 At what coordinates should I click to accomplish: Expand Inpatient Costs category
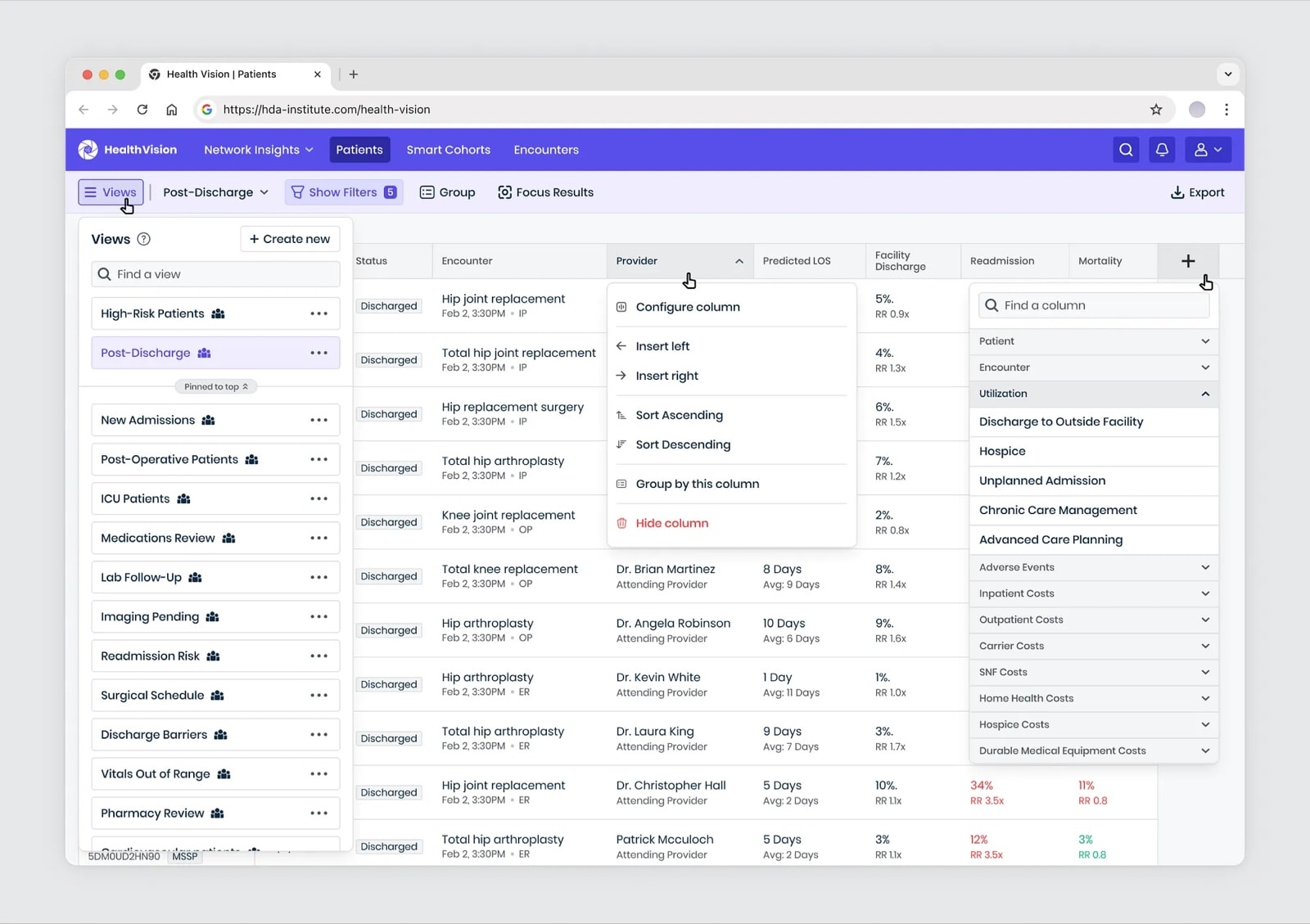click(x=1094, y=593)
